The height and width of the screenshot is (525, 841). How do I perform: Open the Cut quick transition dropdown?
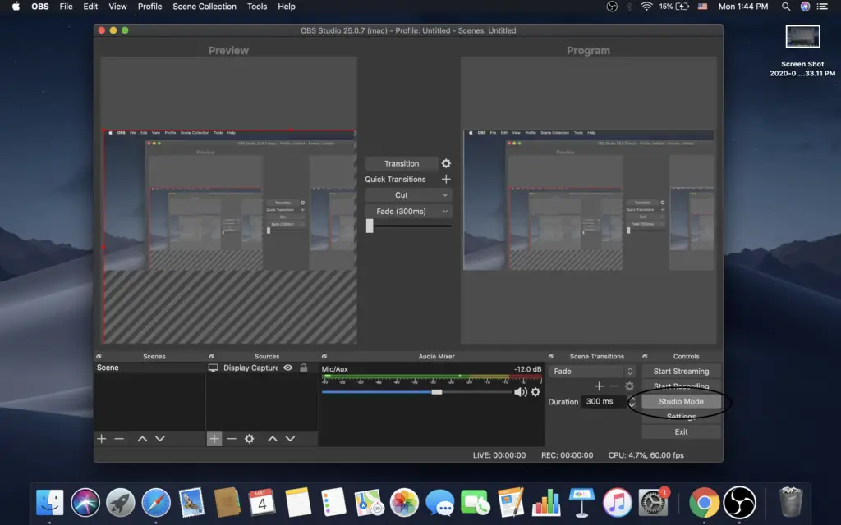point(408,195)
